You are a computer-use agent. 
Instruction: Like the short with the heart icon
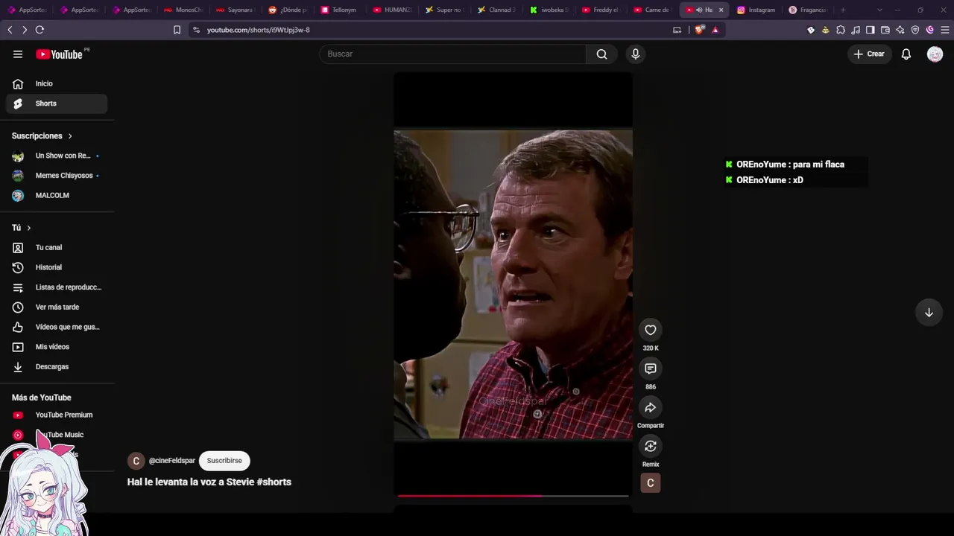651,330
